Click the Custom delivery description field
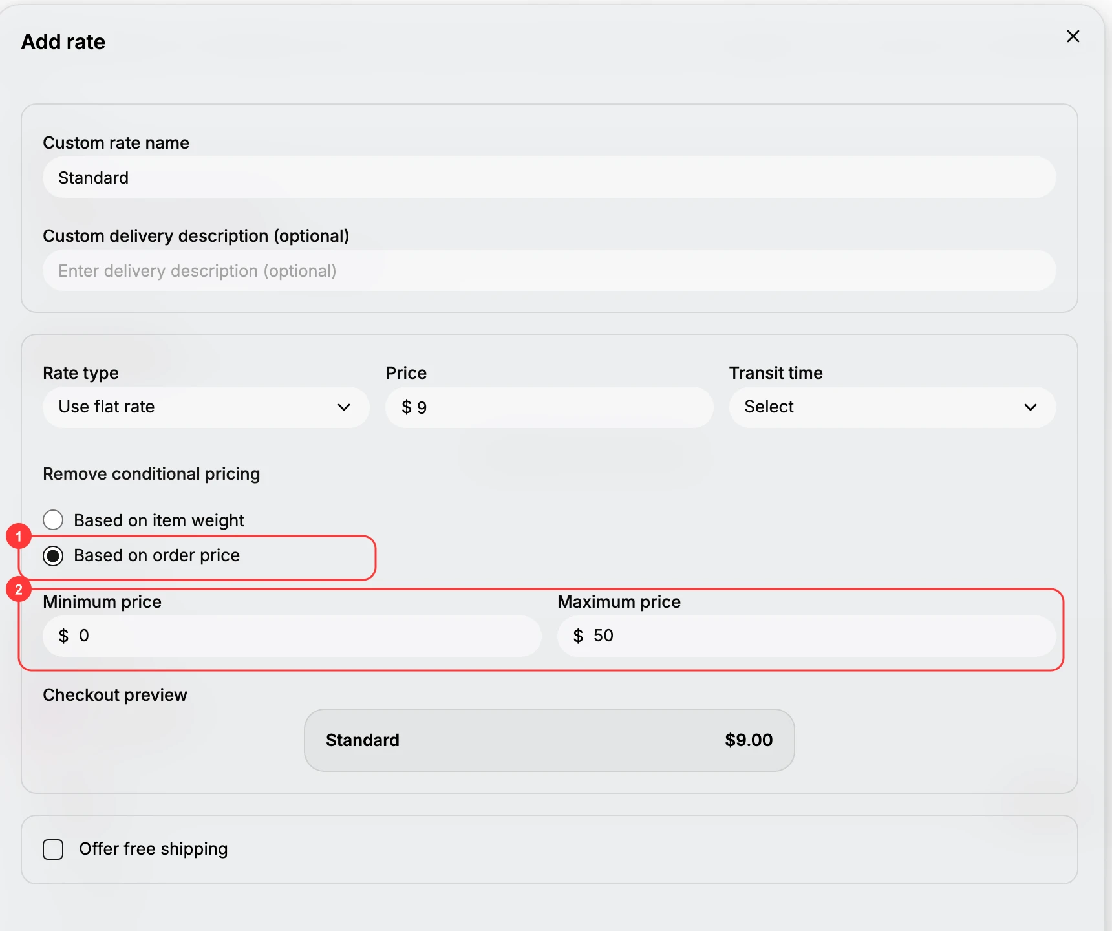Image resolution: width=1112 pixels, height=931 pixels. coord(549,270)
